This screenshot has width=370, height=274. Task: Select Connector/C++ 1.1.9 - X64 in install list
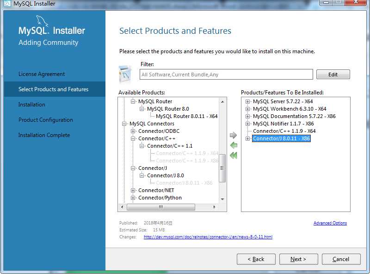284,131
